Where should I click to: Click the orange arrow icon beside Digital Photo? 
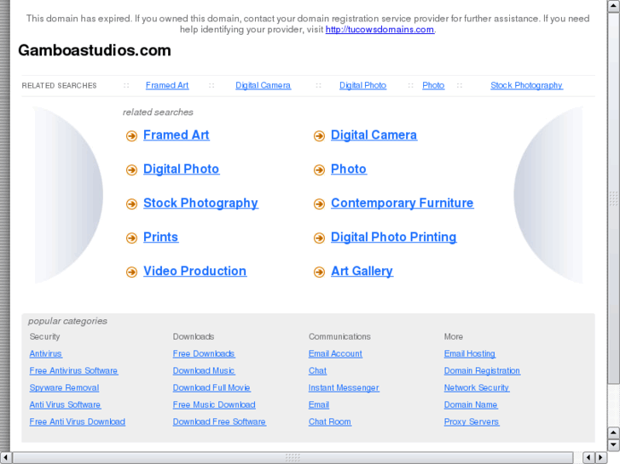point(131,169)
